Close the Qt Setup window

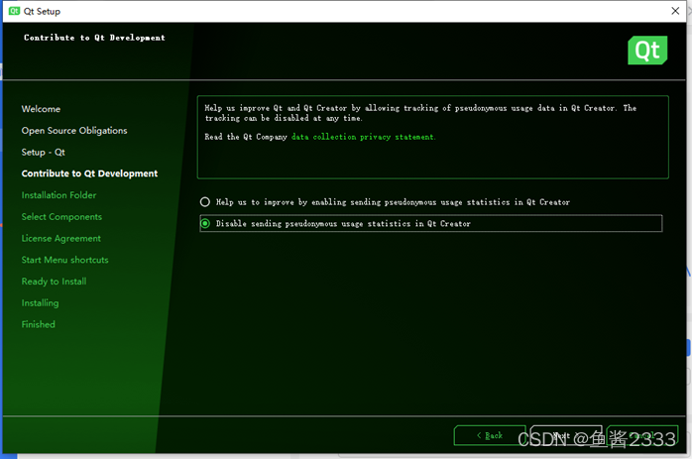[675, 11]
